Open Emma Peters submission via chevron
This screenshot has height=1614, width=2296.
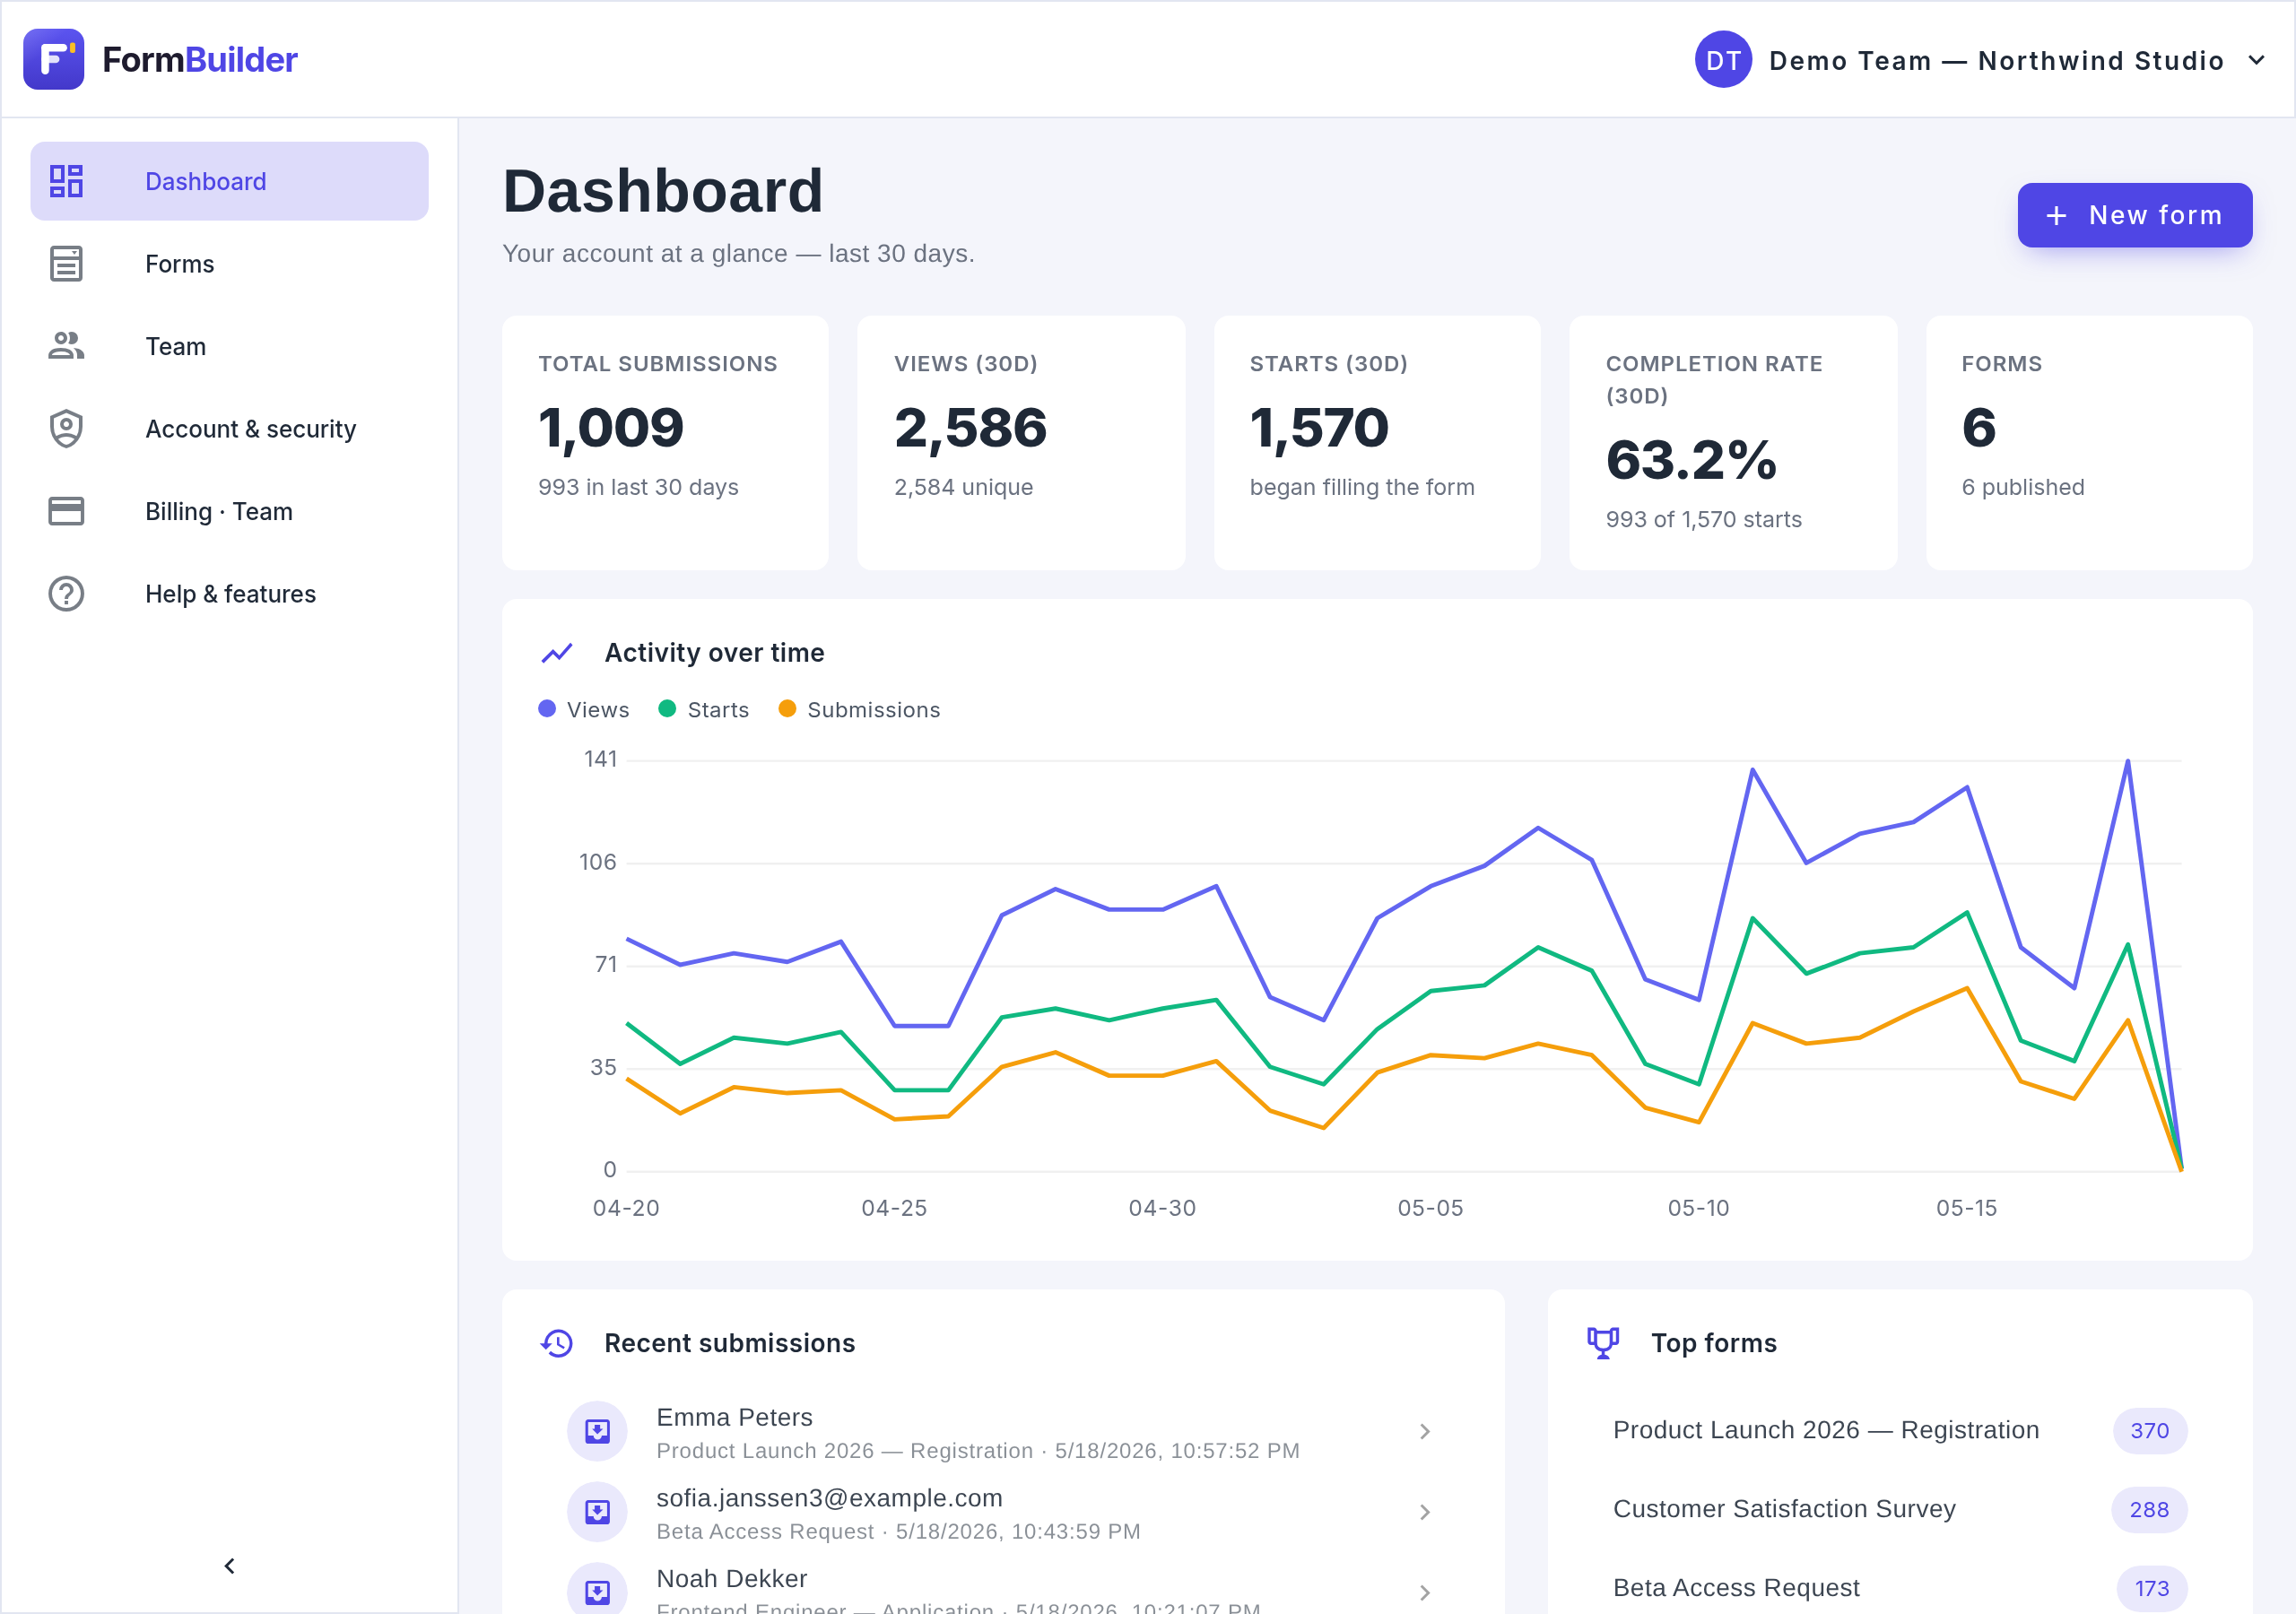[x=1425, y=1432]
